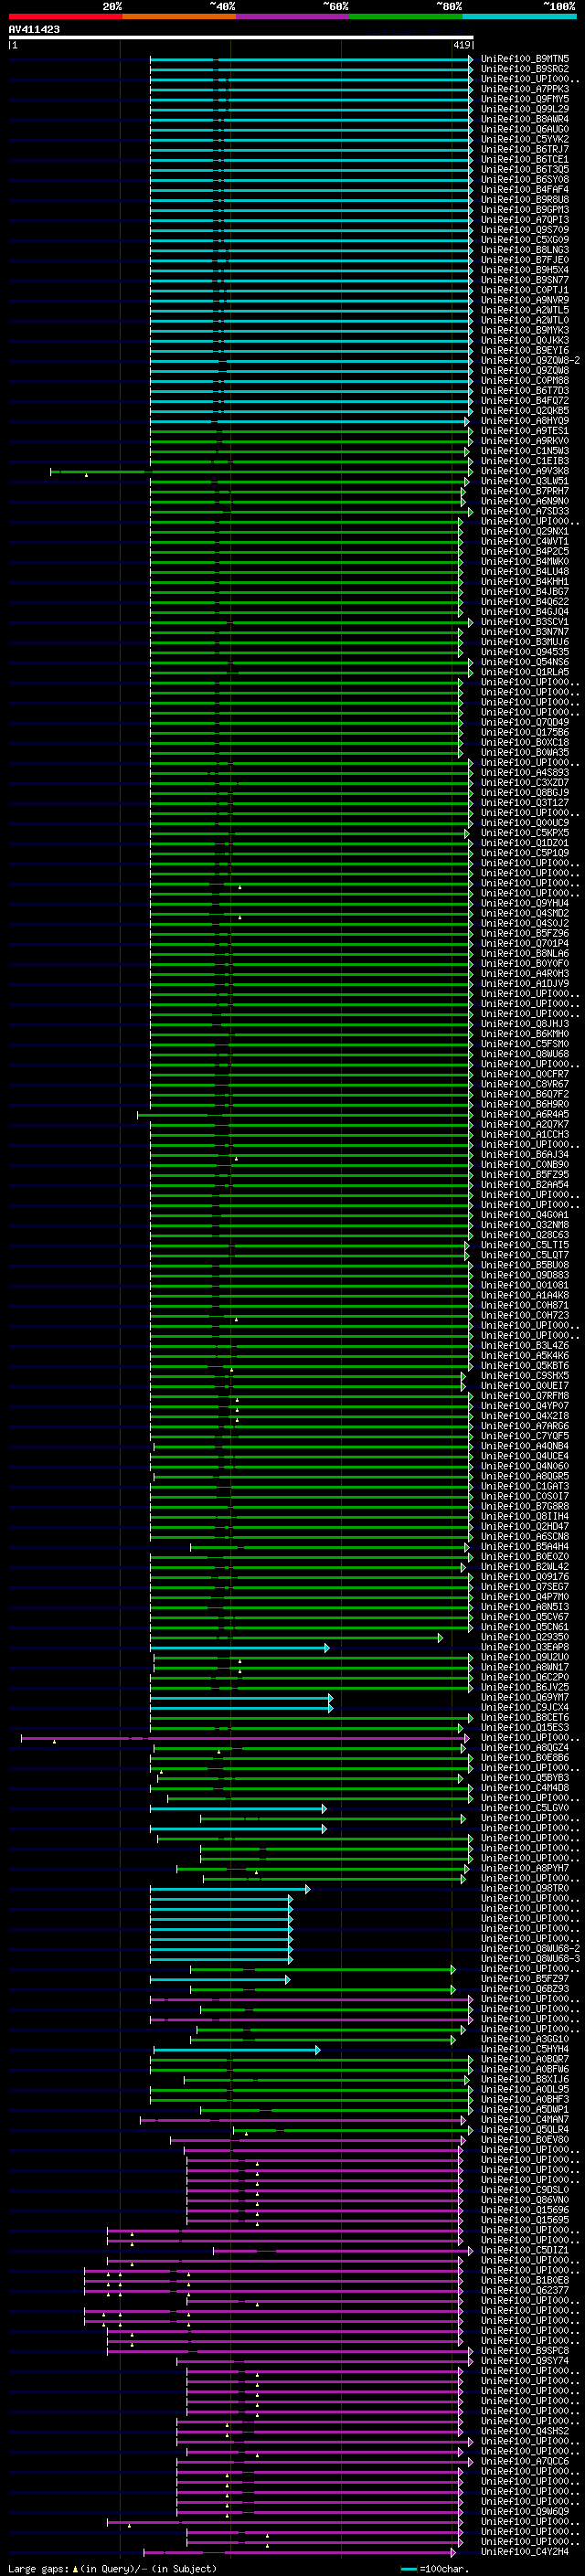Click hit label UniRef100_Q701P4

[x=525, y=943]
